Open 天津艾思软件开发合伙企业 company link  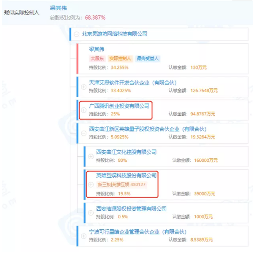pyautogui.click(x=133, y=82)
